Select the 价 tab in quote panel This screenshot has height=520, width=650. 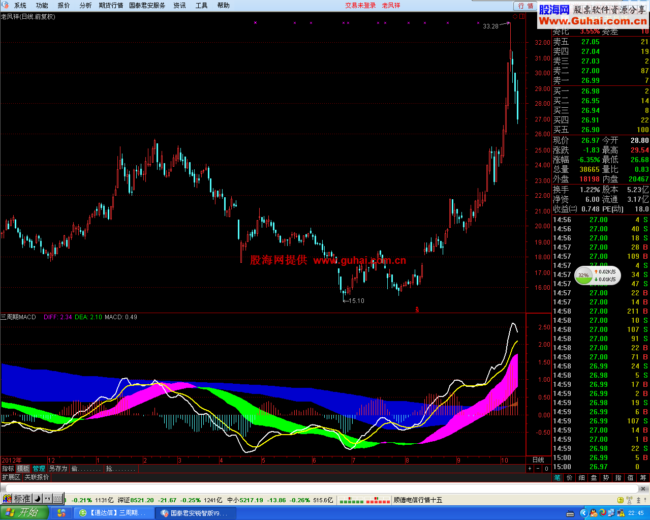(x=570, y=477)
